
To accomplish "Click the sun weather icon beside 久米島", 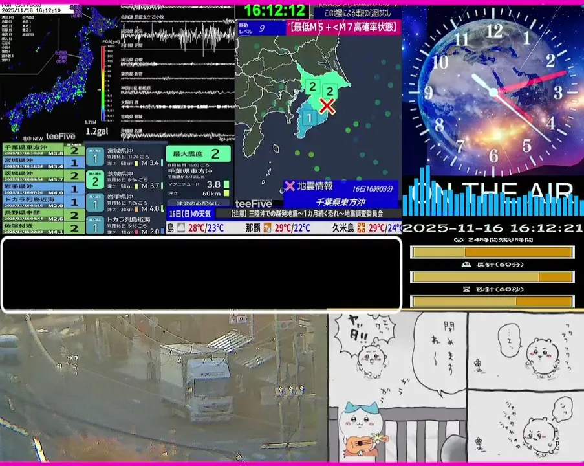I will [361, 228].
